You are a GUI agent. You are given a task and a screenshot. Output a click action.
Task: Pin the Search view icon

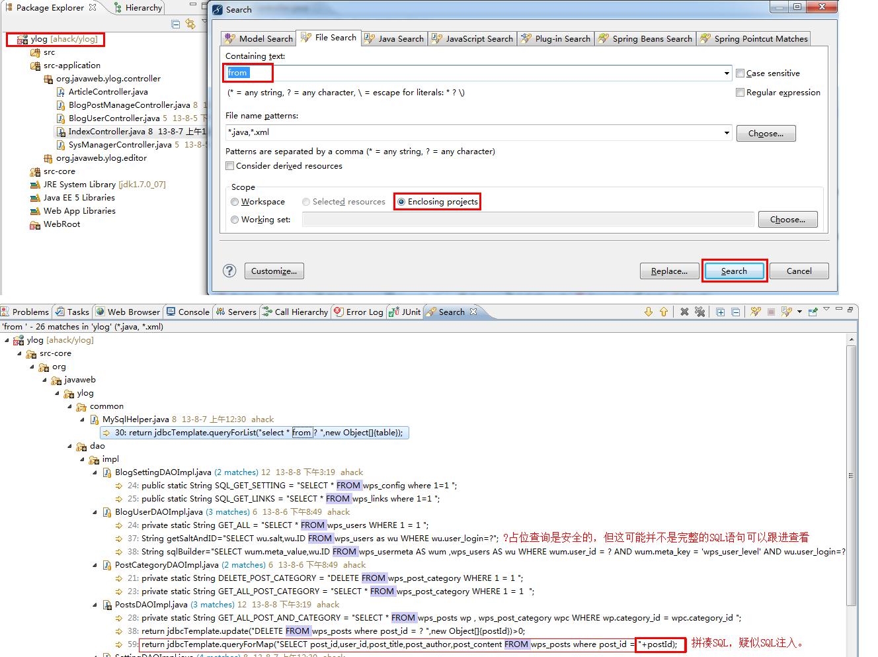tap(813, 312)
